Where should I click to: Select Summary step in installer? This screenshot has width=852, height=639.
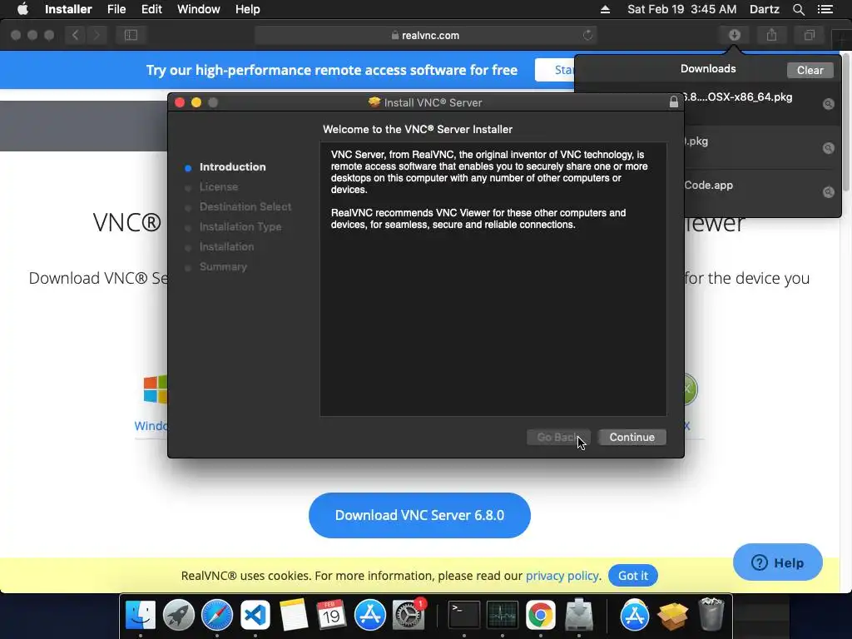coord(223,267)
